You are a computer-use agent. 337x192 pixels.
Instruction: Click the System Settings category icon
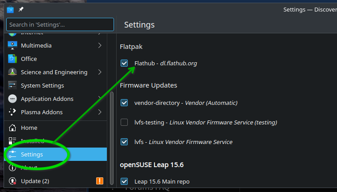pos(12,85)
